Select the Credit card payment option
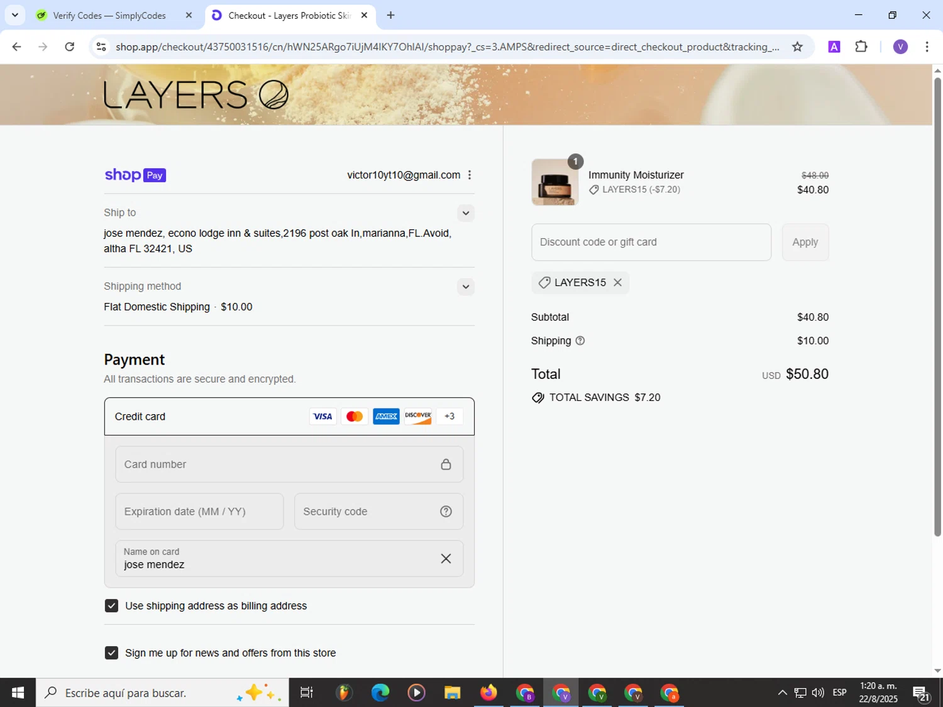This screenshot has height=707, width=943. pyautogui.click(x=289, y=416)
